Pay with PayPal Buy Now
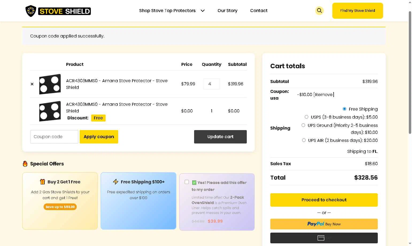Viewport: 412px width, 246px height. (324, 224)
